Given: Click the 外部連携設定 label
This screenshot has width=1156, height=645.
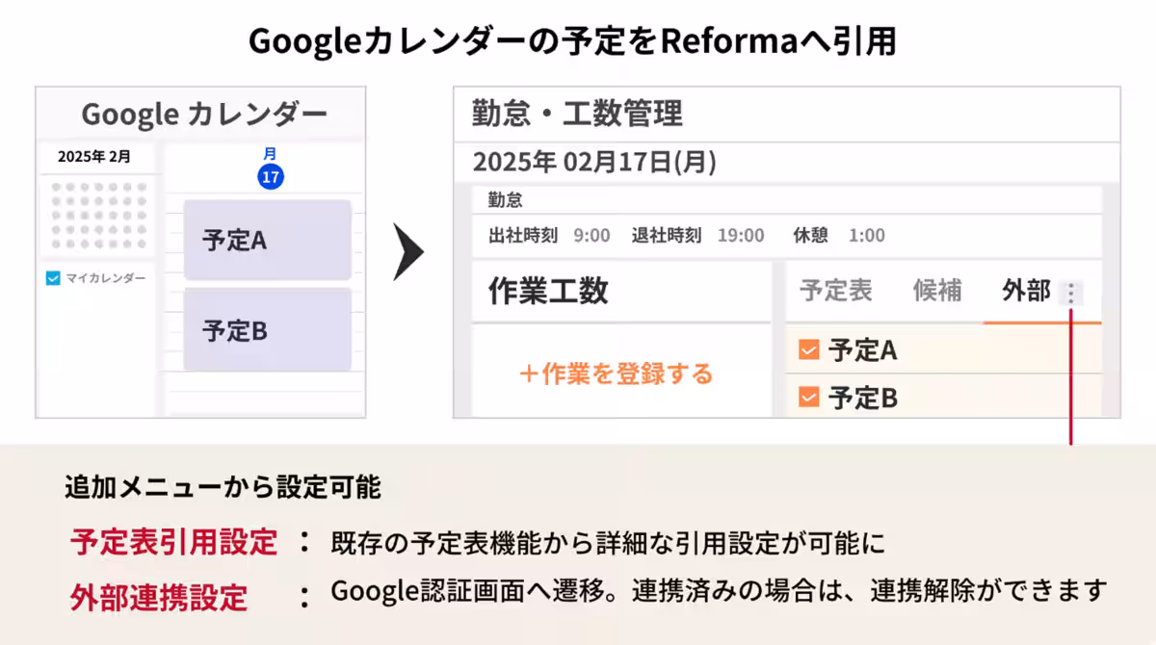Looking at the screenshot, I should pyautogui.click(x=158, y=598).
